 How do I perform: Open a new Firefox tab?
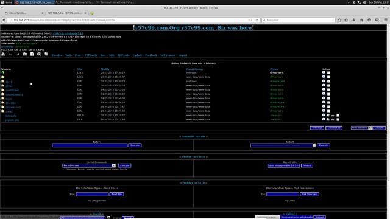coord(92,13)
